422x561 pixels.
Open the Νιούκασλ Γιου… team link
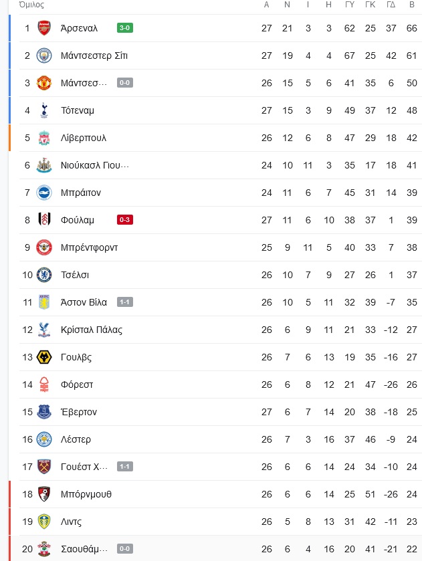tap(95, 165)
